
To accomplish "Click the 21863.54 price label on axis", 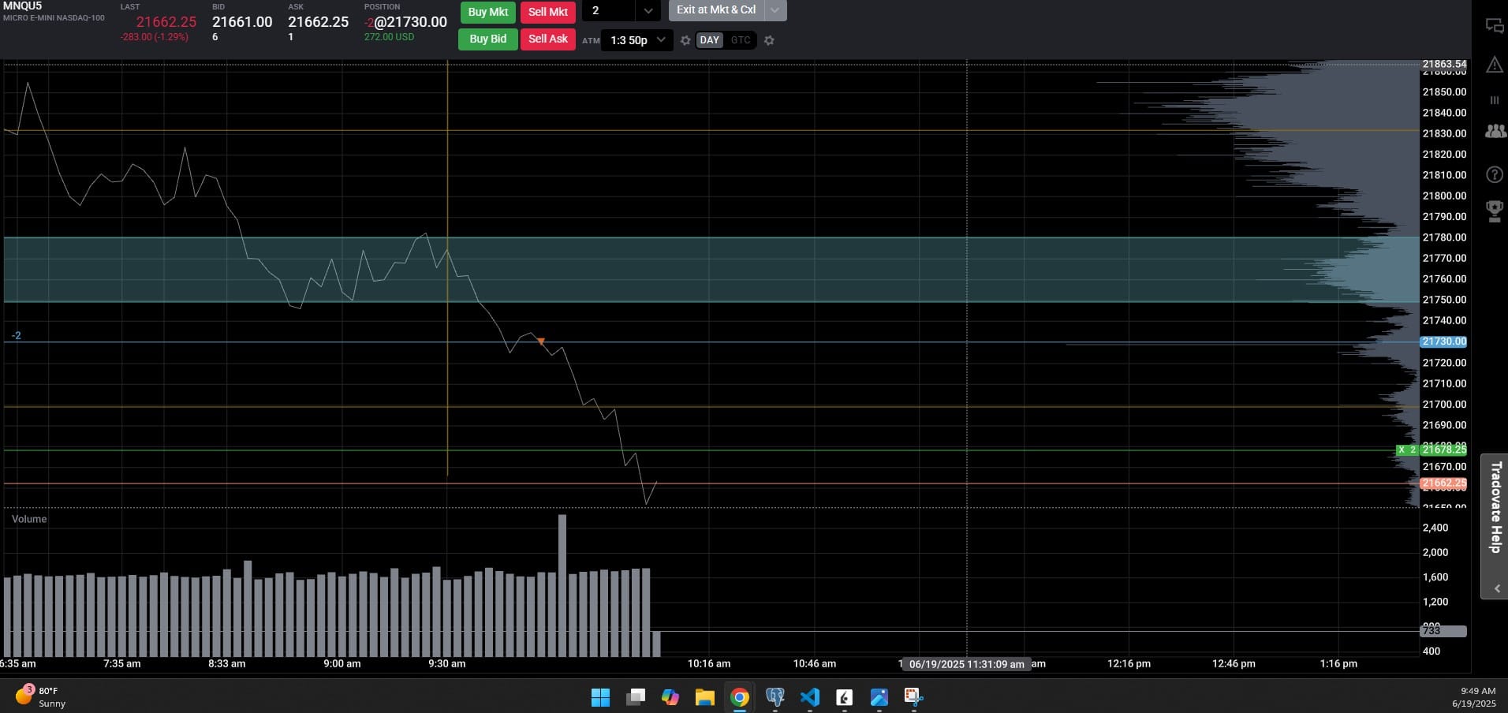I will tap(1444, 64).
